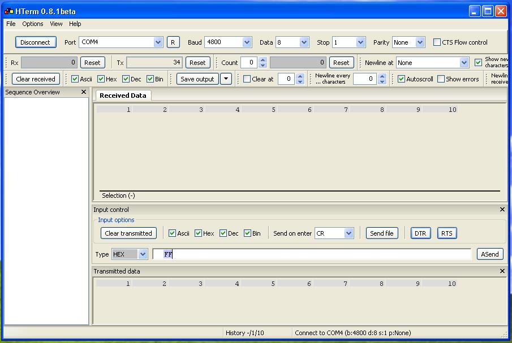Open the Baud rate dropdown
Screen dimensions: 512x343
point(247,42)
